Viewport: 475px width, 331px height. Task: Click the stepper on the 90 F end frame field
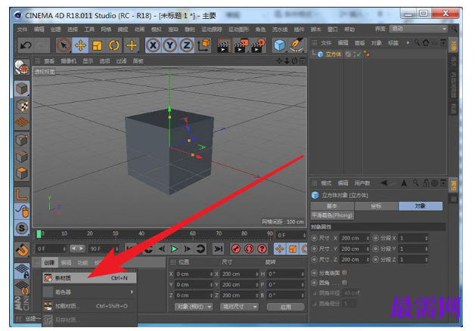pyautogui.click(x=116, y=249)
